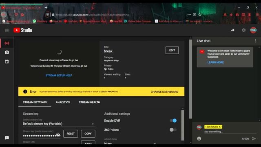Click the Save to Pocket icon

click(195, 15)
